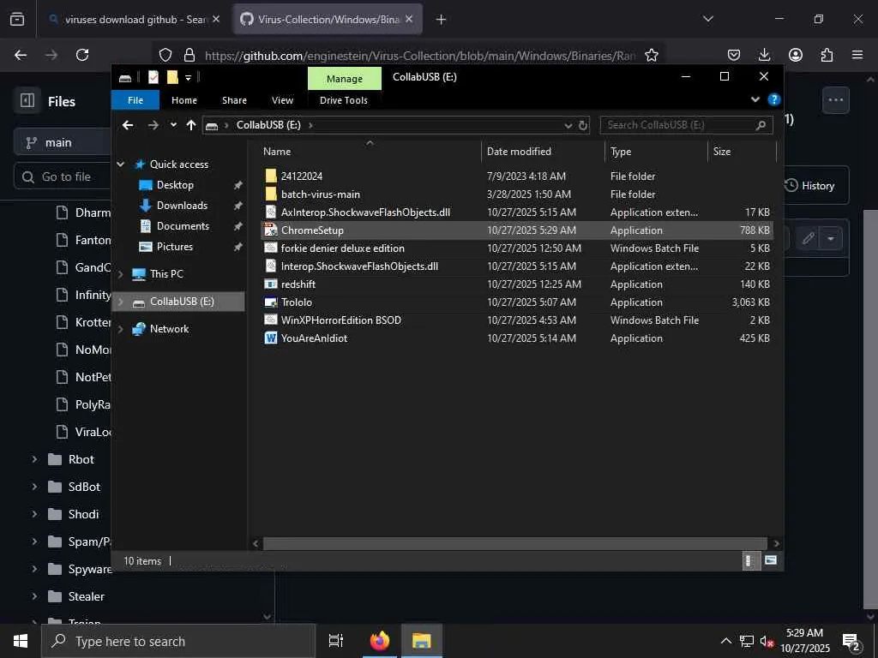Image resolution: width=878 pixels, height=658 pixels.
Task: Bookmark this page with the star
Action: click(x=652, y=55)
